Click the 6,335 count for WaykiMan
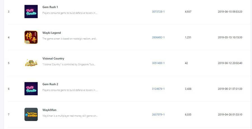The height and width of the screenshot is (129, 252). 188,114
